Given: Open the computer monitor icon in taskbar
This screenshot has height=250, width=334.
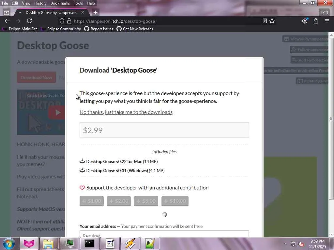Looking at the screenshot, I should coord(69,243).
